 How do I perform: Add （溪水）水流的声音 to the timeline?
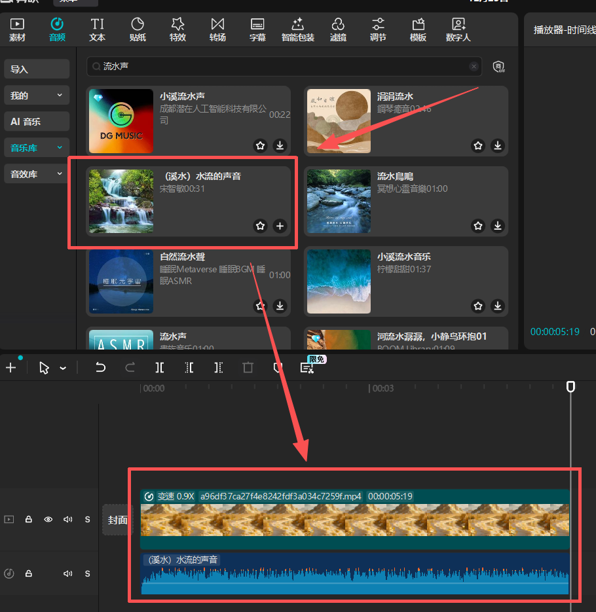(280, 226)
